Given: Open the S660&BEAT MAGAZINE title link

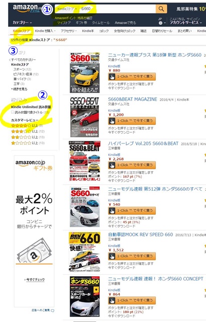Looking at the screenshot, I should (x=132, y=99).
